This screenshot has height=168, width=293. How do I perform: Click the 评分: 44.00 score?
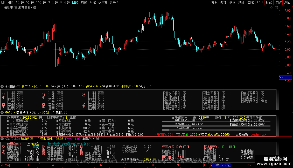point(73,139)
